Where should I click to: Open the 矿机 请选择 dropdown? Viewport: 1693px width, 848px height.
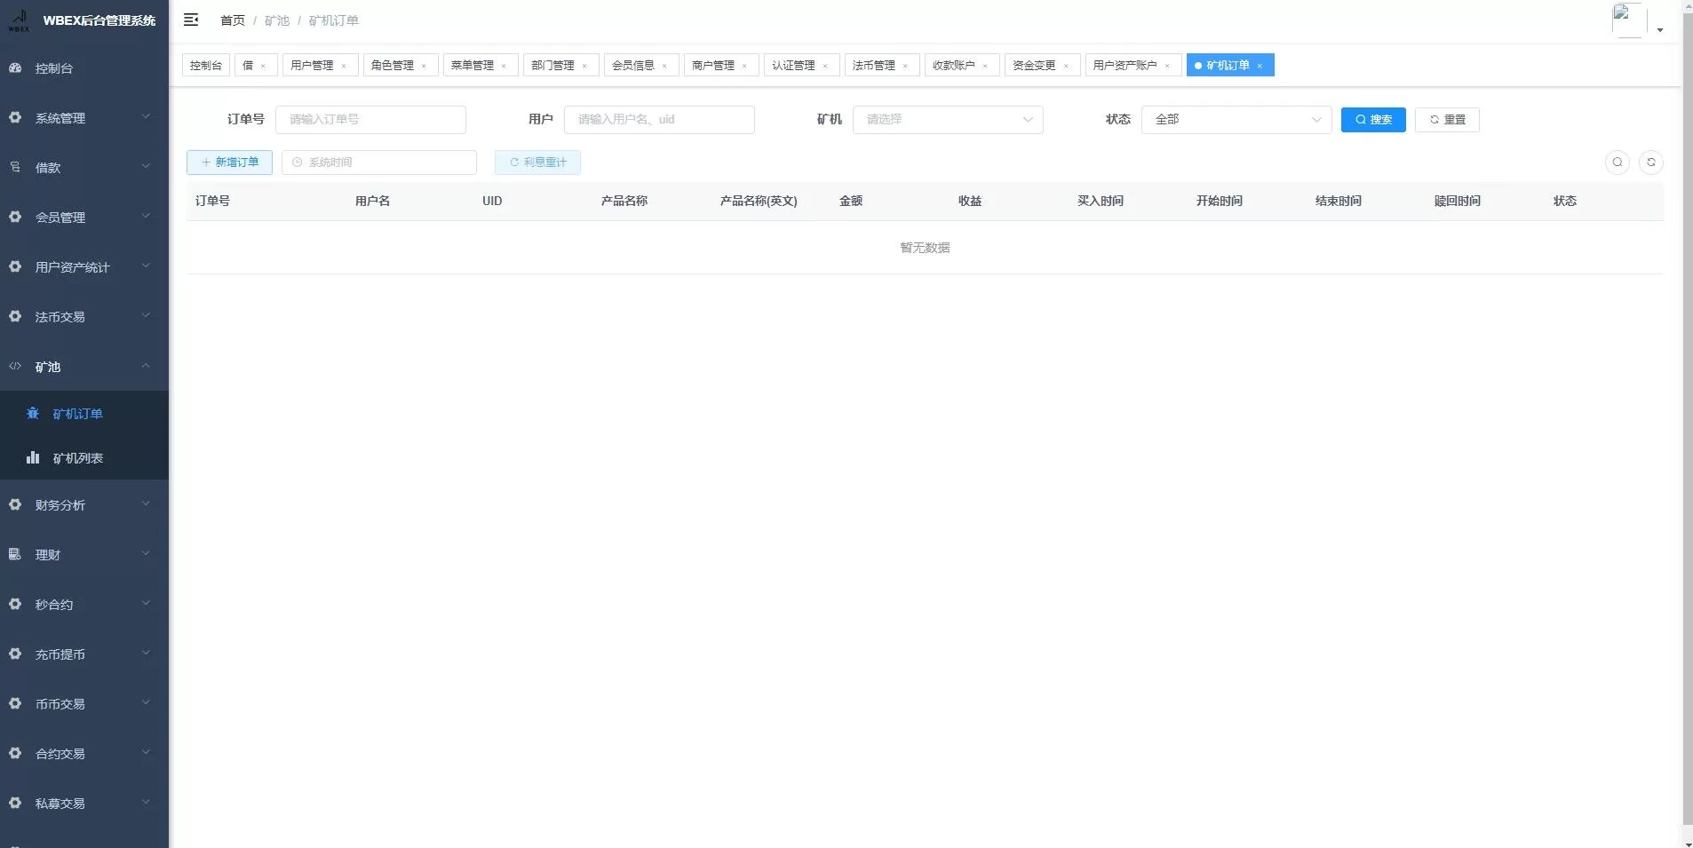[x=947, y=119]
